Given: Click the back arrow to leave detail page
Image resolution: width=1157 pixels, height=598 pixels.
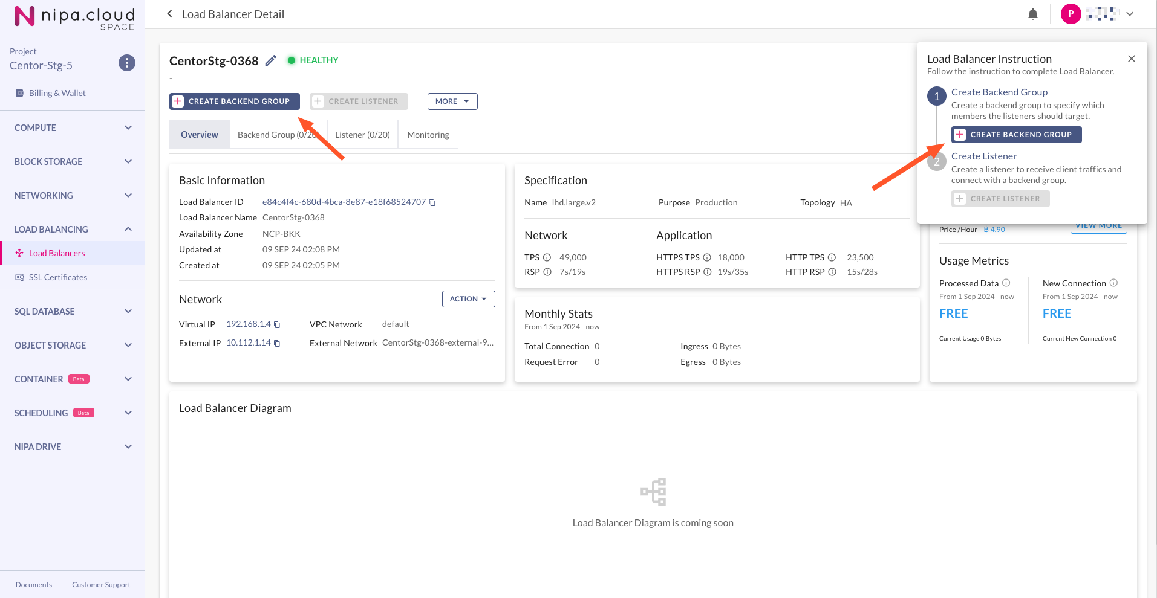Looking at the screenshot, I should pyautogui.click(x=169, y=14).
